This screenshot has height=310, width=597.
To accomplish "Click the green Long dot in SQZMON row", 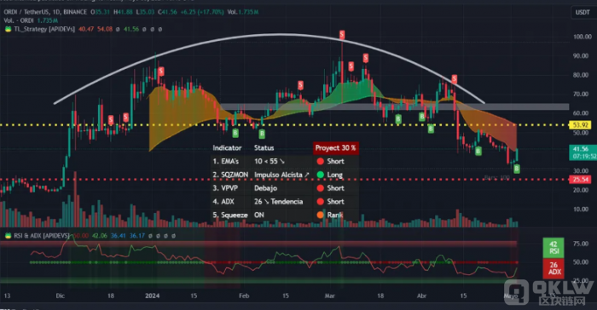I will point(320,175).
